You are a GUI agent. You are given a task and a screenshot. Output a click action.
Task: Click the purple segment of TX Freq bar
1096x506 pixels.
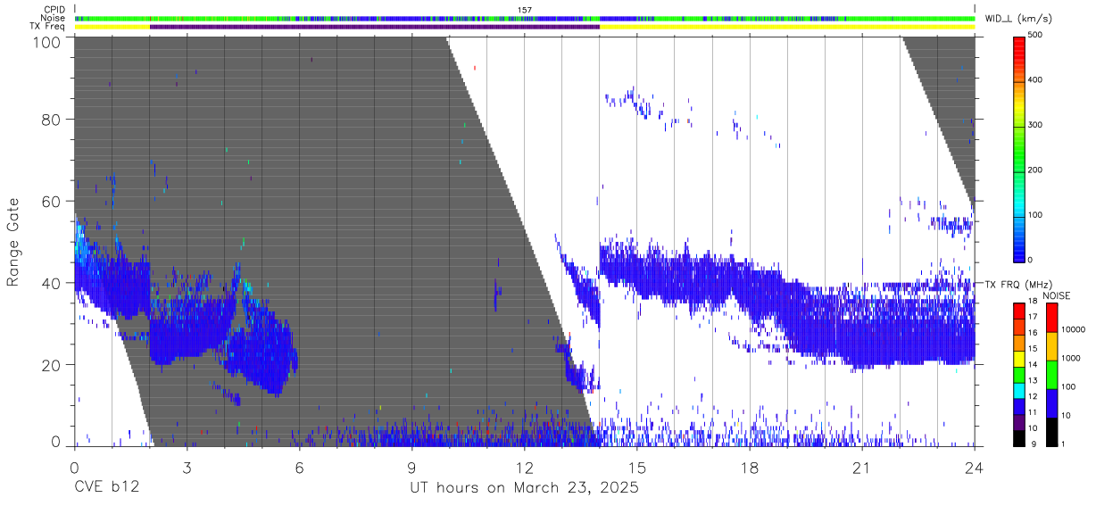pyautogui.click(x=375, y=27)
